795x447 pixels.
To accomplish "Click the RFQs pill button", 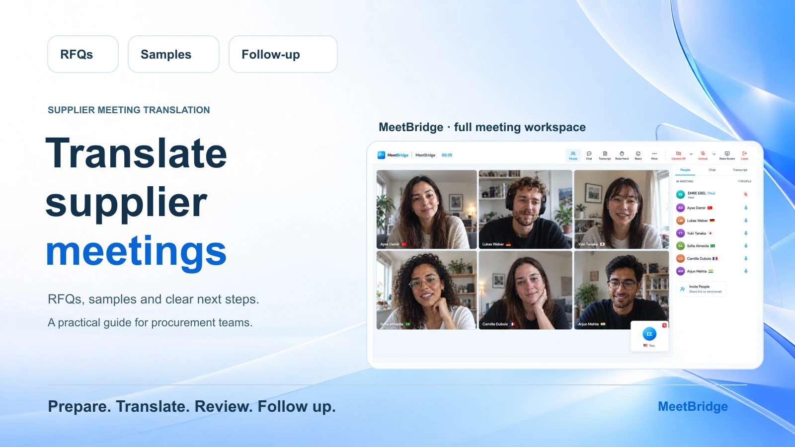I will [x=83, y=54].
